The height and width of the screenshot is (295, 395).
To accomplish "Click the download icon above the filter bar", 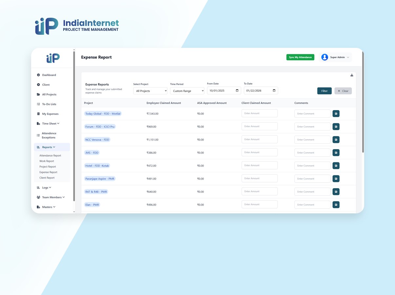I will click(352, 75).
